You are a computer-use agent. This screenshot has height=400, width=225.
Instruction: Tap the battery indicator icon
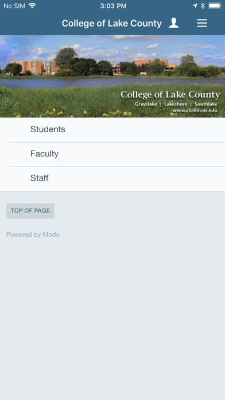click(215, 6)
